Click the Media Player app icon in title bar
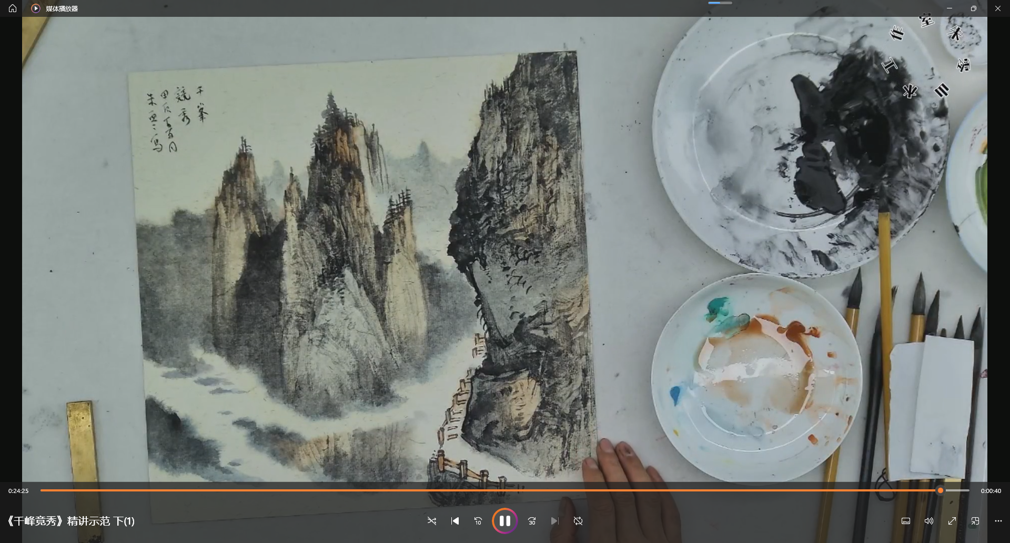Image resolution: width=1010 pixels, height=543 pixels. (x=36, y=8)
